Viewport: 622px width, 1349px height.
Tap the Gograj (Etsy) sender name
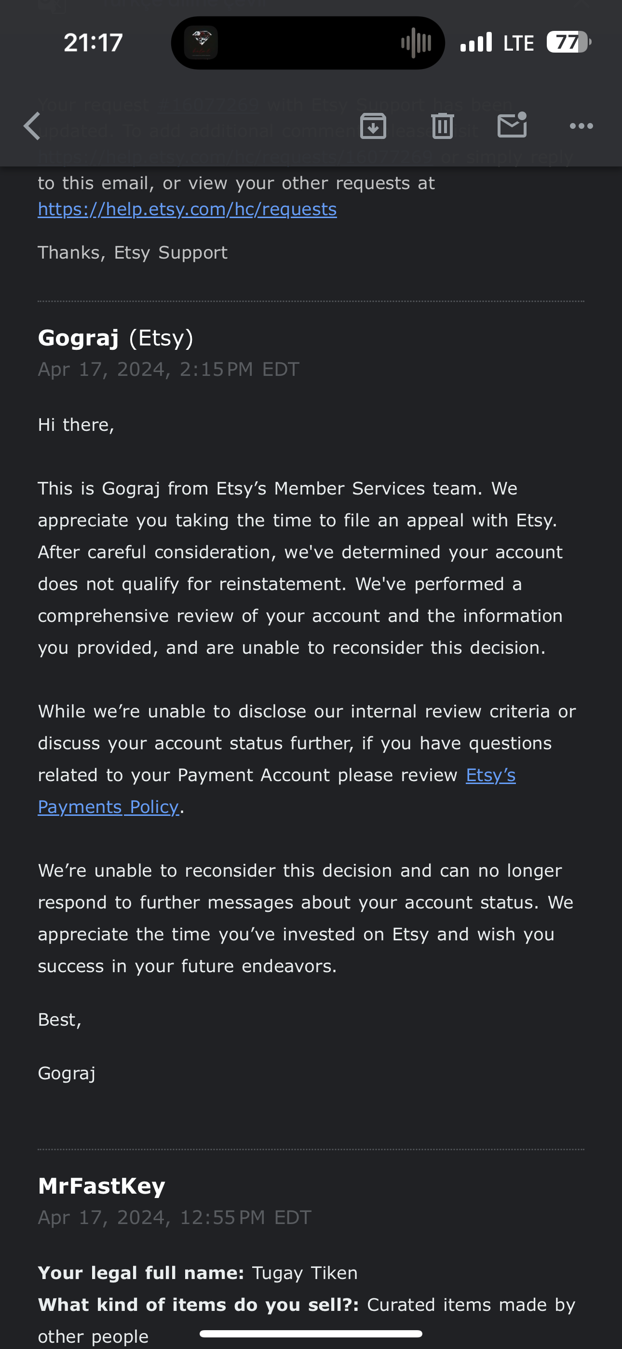click(x=116, y=338)
